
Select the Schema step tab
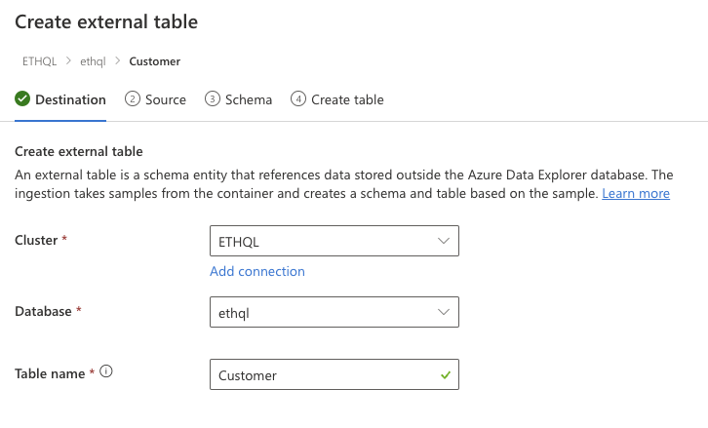[248, 99]
